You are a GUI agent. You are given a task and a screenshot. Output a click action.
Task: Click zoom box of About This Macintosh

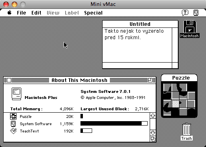[150, 80]
